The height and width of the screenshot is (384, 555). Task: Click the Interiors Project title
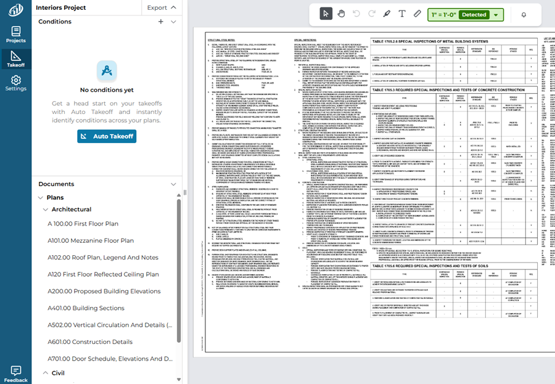(60, 7)
